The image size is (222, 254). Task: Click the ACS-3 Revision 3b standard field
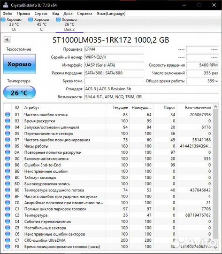pos(152,89)
